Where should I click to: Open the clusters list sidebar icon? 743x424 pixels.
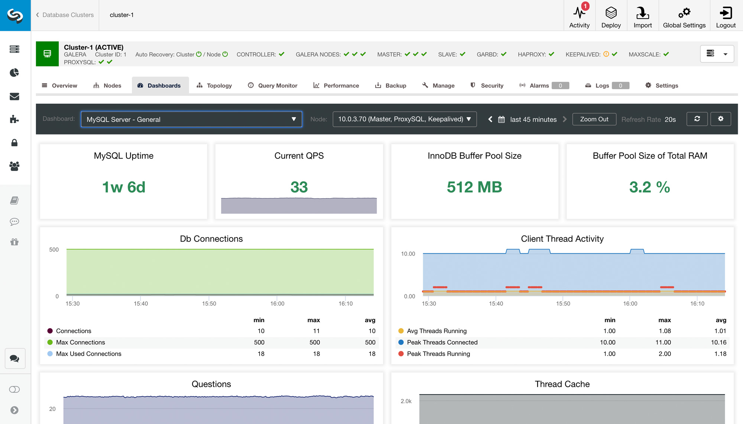pyautogui.click(x=14, y=49)
